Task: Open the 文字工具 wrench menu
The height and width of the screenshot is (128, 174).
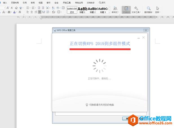Action: point(136,10)
